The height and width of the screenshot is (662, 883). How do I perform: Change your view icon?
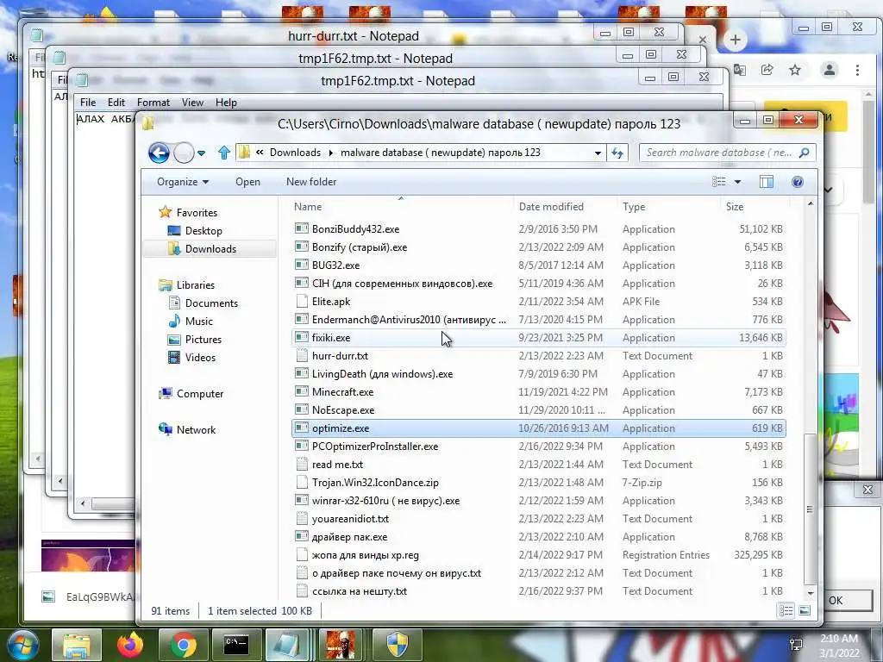click(719, 182)
